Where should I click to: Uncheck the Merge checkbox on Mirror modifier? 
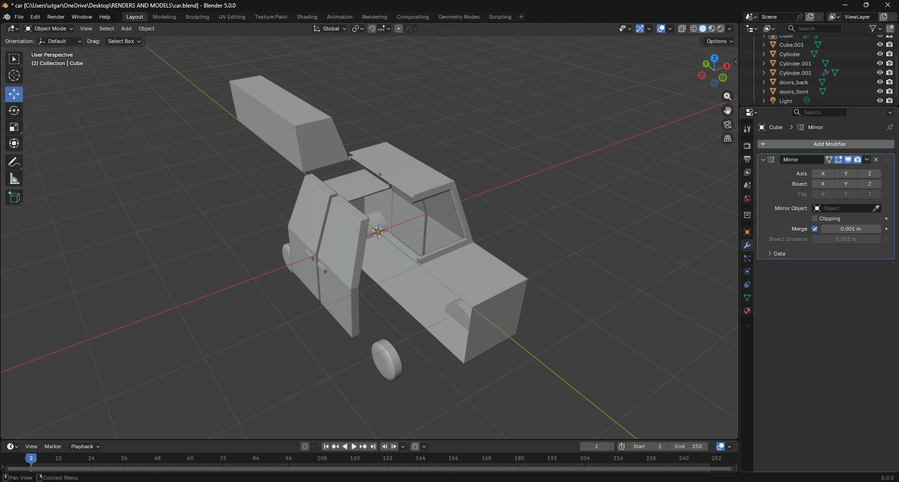coord(815,229)
